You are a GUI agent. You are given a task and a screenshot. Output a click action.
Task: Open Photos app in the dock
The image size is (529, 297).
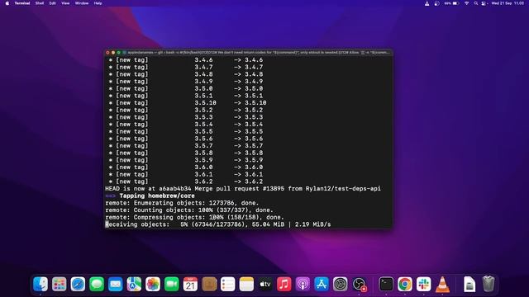(x=153, y=284)
